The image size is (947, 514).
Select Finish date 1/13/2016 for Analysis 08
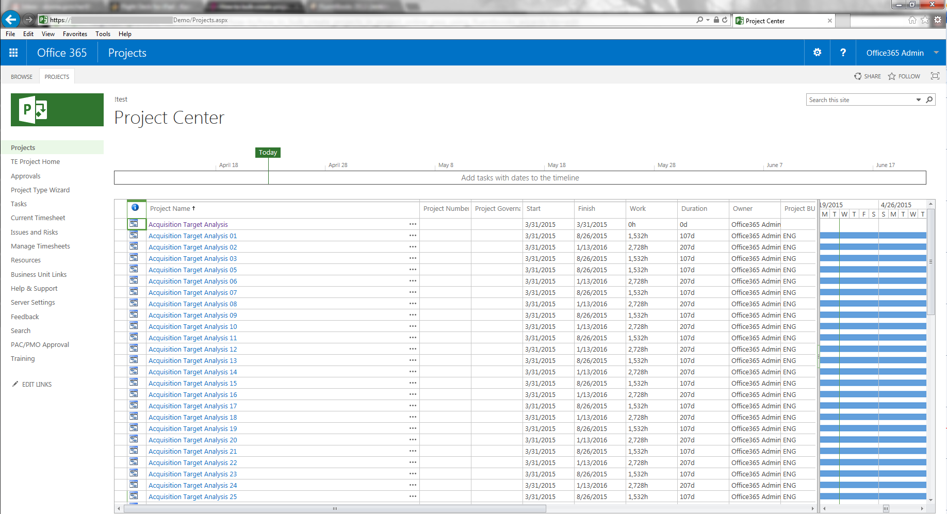click(x=592, y=304)
